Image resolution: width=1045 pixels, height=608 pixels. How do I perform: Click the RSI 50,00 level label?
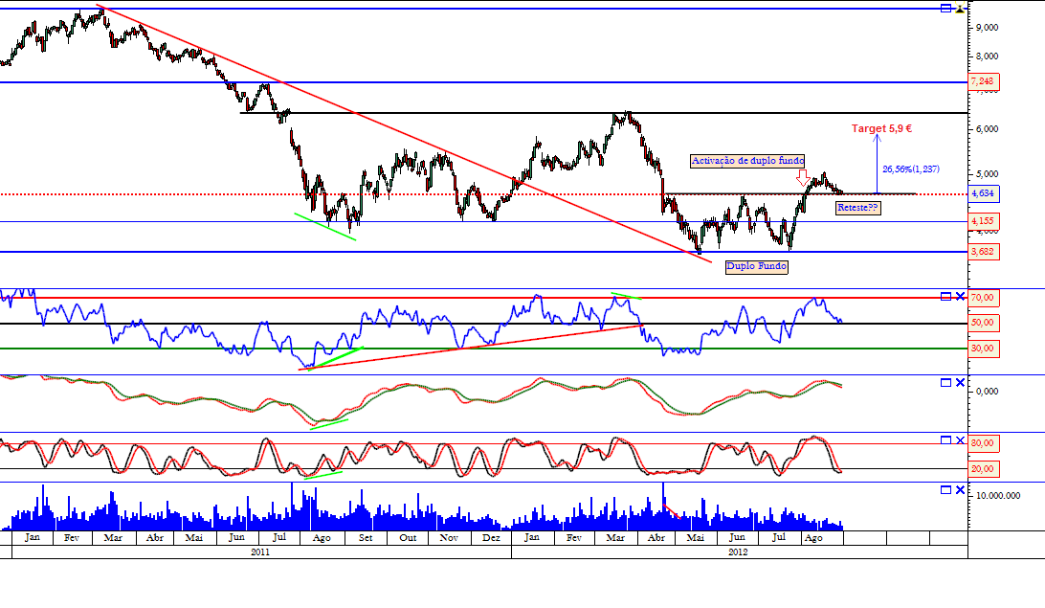tap(983, 324)
